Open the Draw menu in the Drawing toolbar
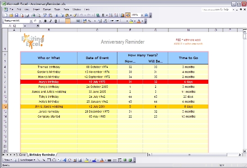The image size is (247, 168). pos(8,160)
